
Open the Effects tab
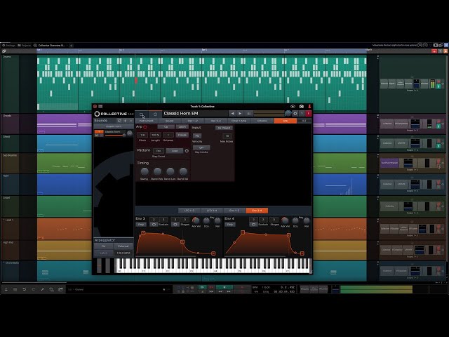(x=262, y=121)
